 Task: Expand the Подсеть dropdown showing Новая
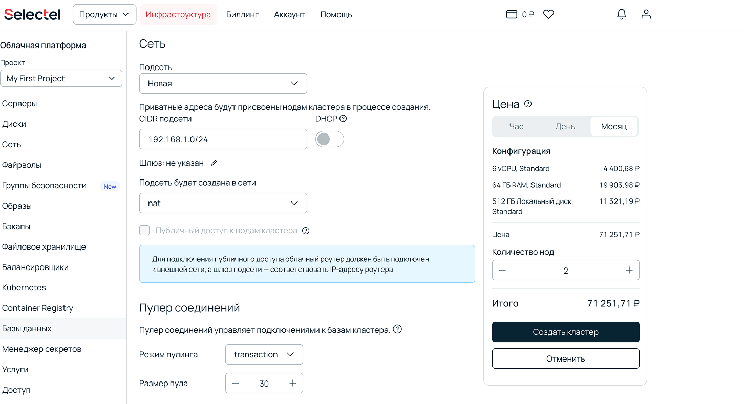click(223, 83)
